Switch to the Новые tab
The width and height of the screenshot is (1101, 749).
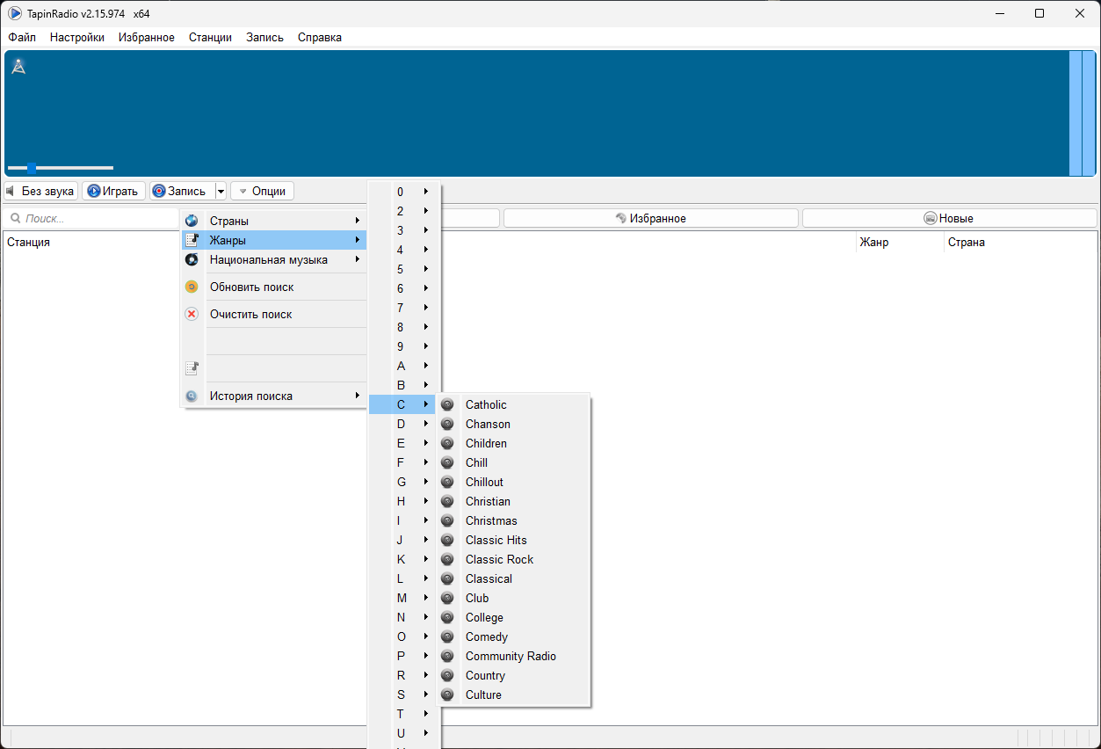(949, 218)
